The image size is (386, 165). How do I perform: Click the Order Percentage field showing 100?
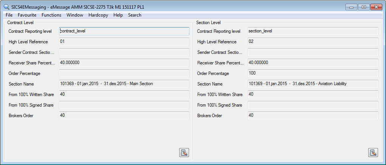tap(312, 73)
